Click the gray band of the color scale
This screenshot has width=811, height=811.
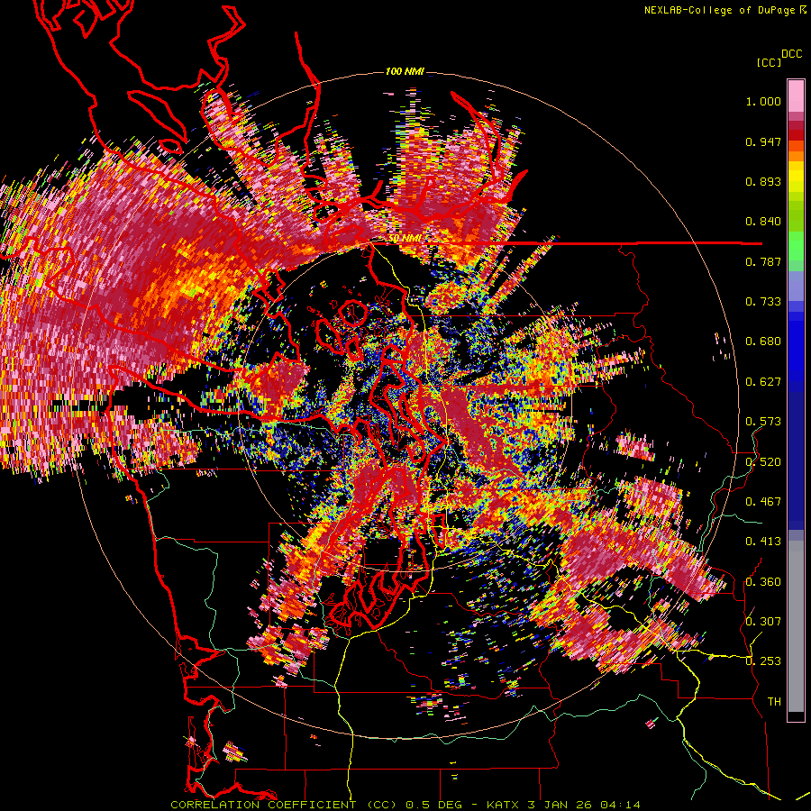tap(796, 626)
